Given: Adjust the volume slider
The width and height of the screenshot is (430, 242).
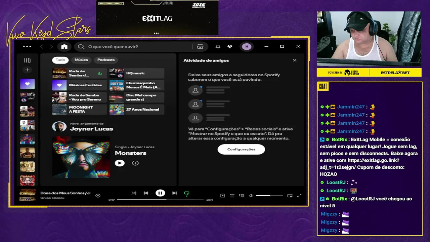Looking at the screenshot, I should [269, 196].
